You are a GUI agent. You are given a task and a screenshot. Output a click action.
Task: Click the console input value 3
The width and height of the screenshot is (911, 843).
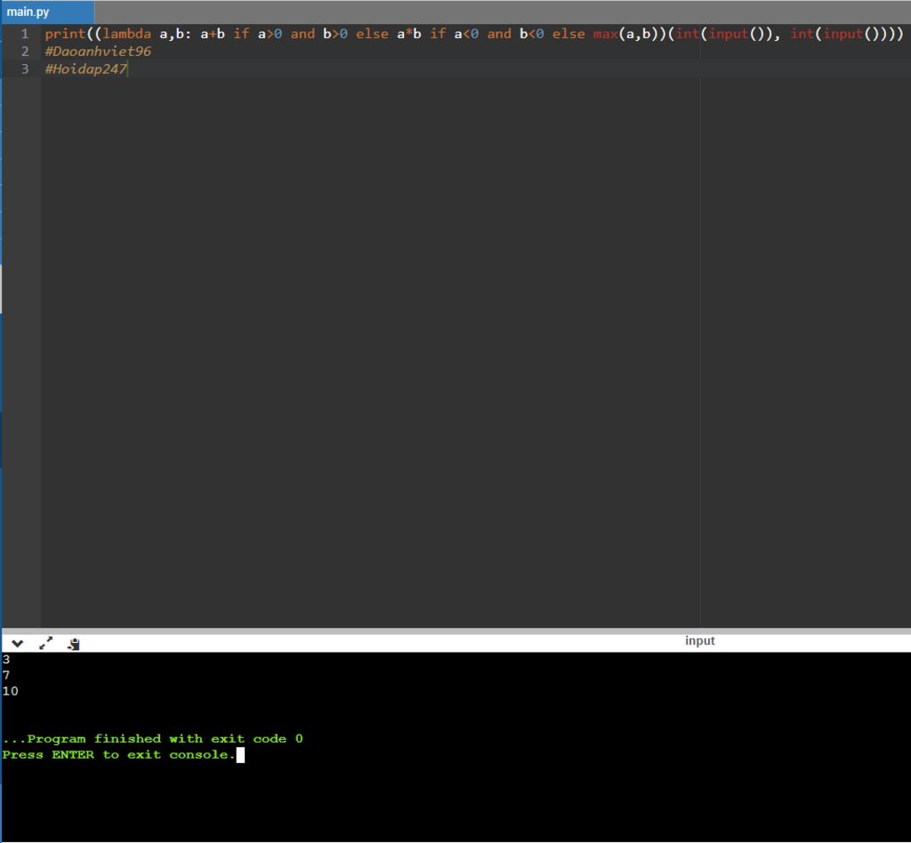pos(6,659)
